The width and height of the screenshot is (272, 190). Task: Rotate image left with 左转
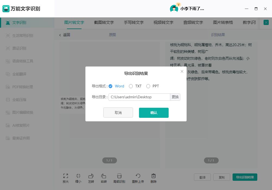click(x=91, y=178)
